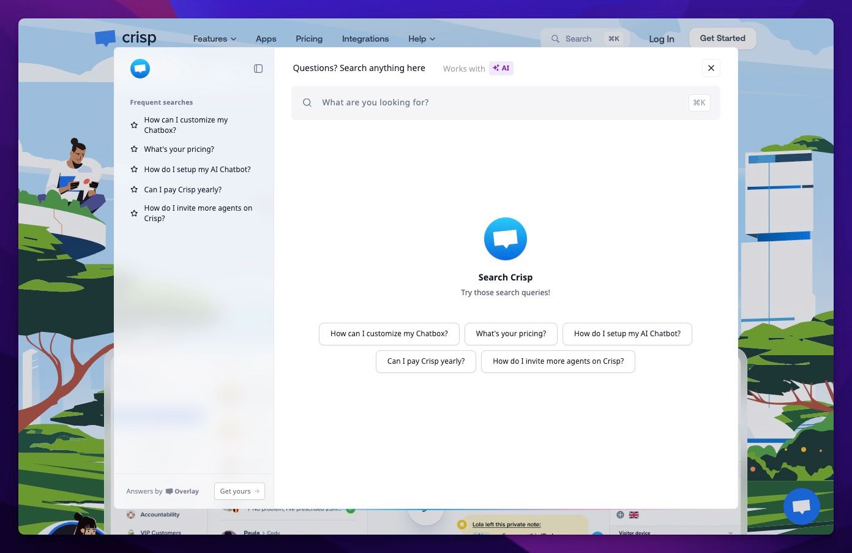Click the AI badge next to Works with
The height and width of the screenshot is (553, 852).
point(501,68)
